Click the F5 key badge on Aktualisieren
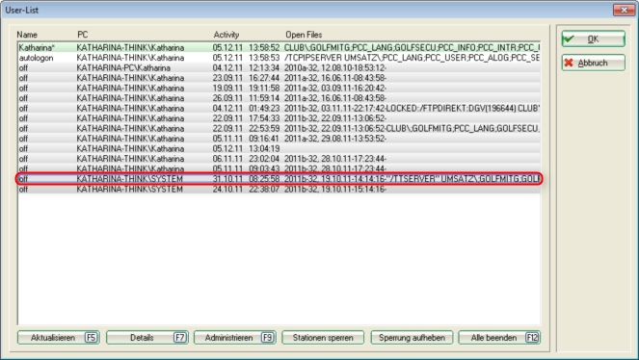 [x=91, y=338]
